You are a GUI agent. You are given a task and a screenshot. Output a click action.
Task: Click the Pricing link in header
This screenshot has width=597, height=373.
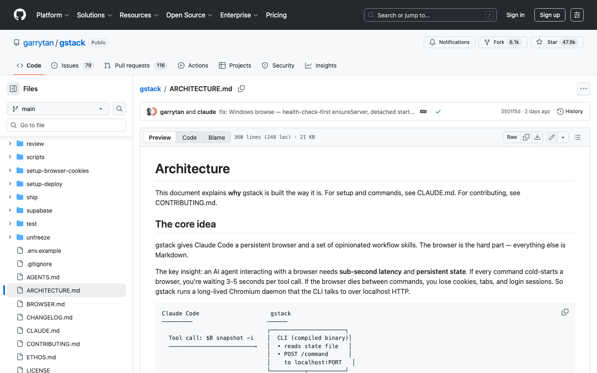coord(276,15)
